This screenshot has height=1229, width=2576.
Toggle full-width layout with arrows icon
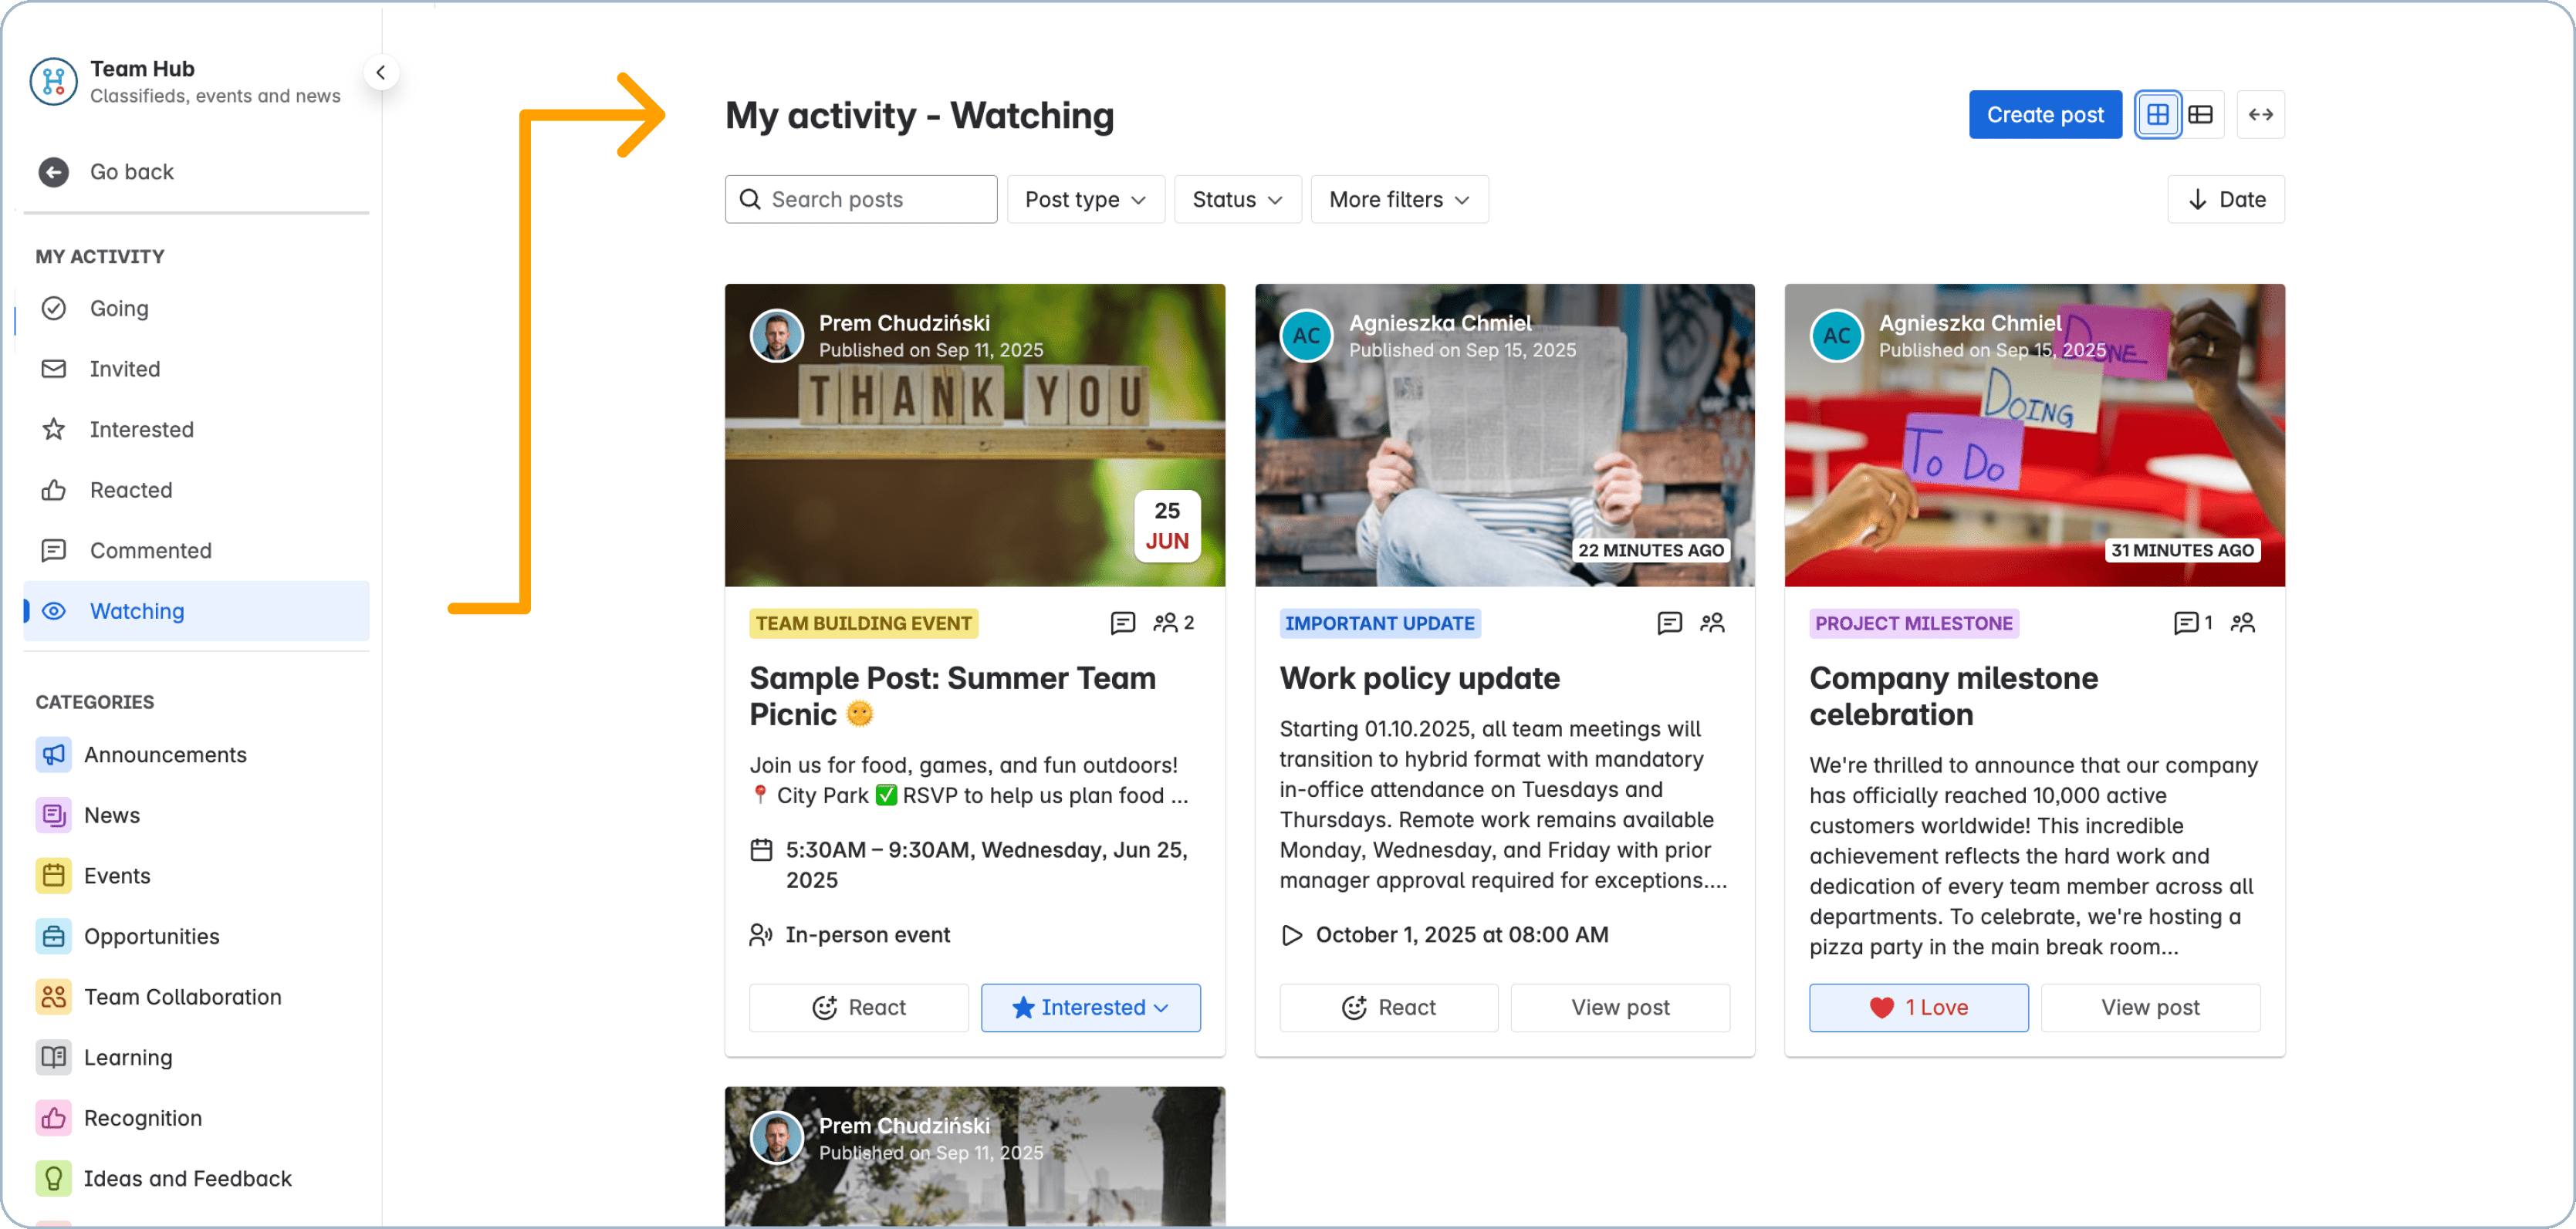pyautogui.click(x=2261, y=114)
